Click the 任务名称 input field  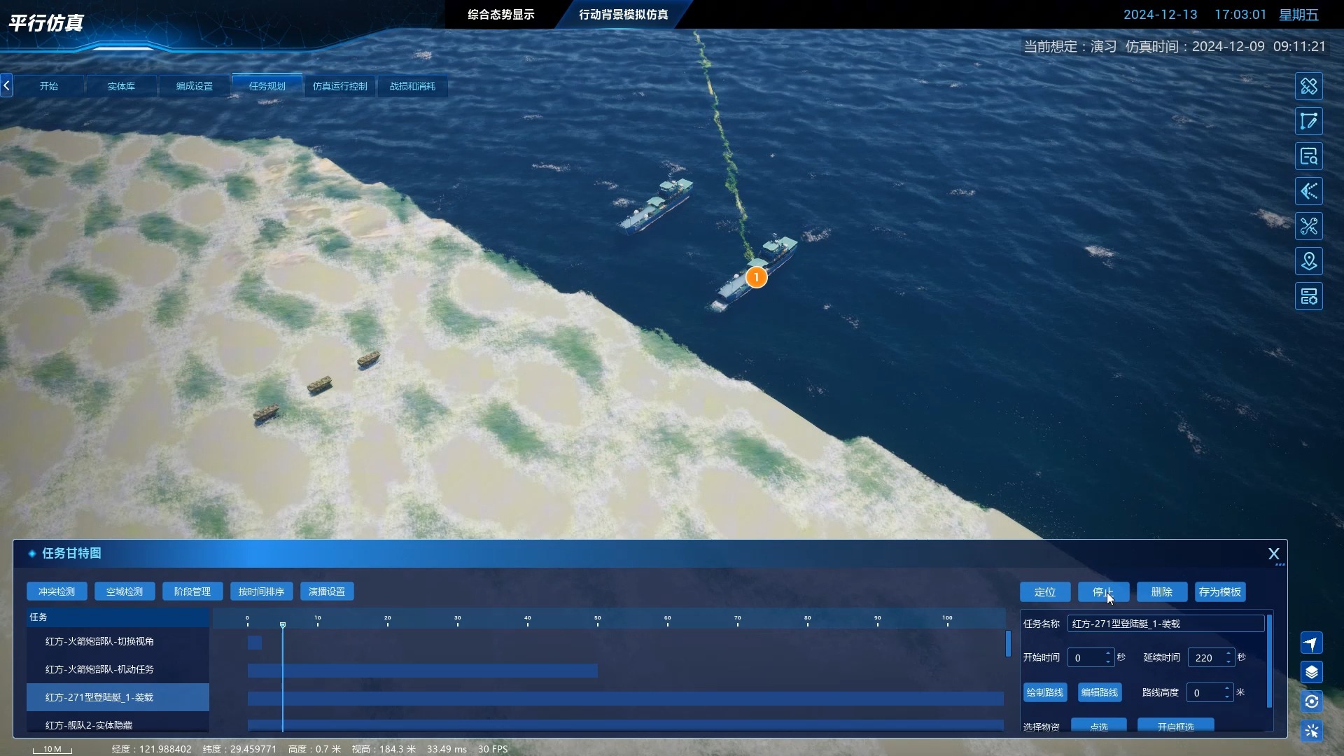pos(1165,624)
